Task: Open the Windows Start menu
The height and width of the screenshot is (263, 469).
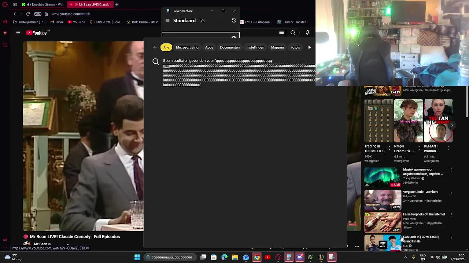Action: (137, 257)
